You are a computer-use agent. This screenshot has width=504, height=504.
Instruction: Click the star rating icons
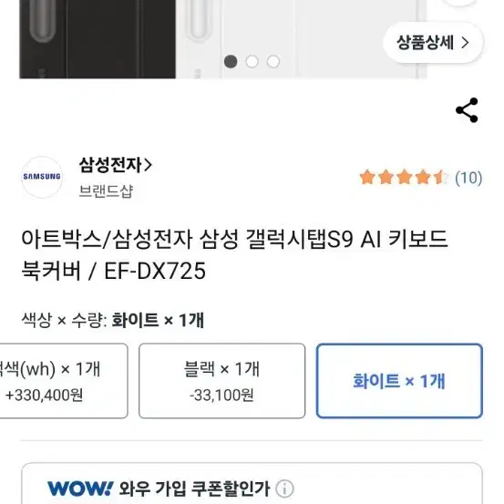click(x=404, y=178)
